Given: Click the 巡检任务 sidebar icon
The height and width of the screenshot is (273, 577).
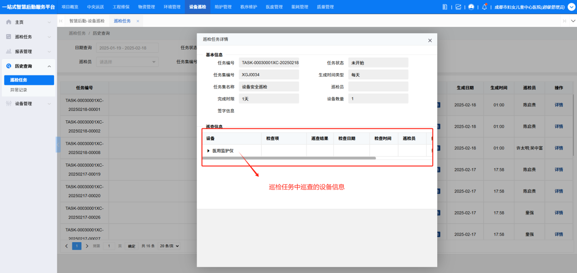Looking at the screenshot, I should 9,37.
